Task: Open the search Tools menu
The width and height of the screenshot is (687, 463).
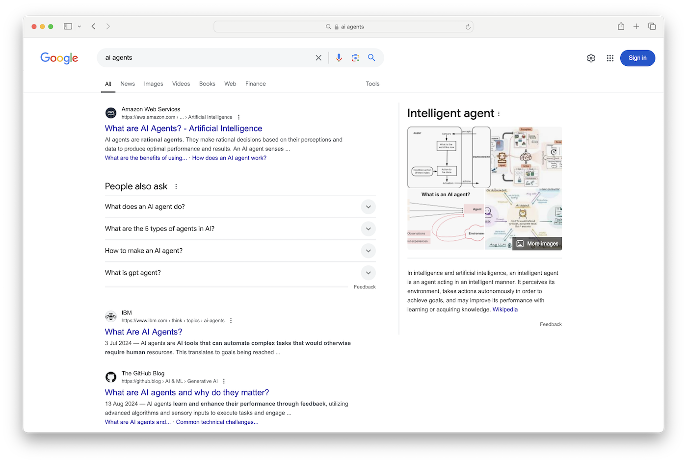Action: [372, 84]
